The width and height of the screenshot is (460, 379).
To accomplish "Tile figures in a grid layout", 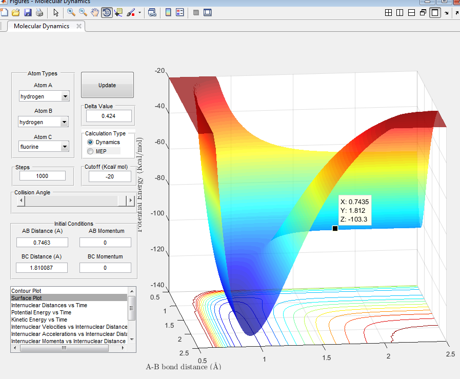I will [x=389, y=13].
